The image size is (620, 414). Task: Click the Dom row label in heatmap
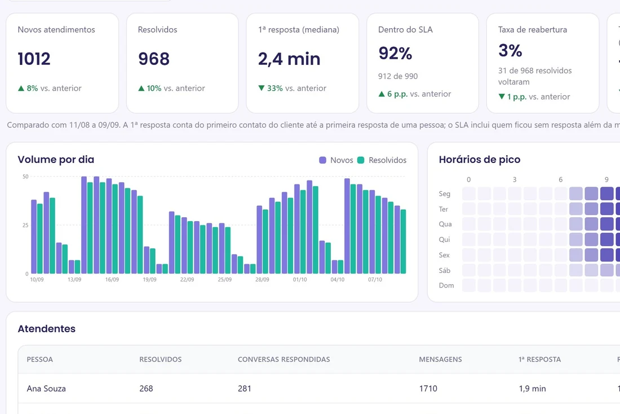446,285
